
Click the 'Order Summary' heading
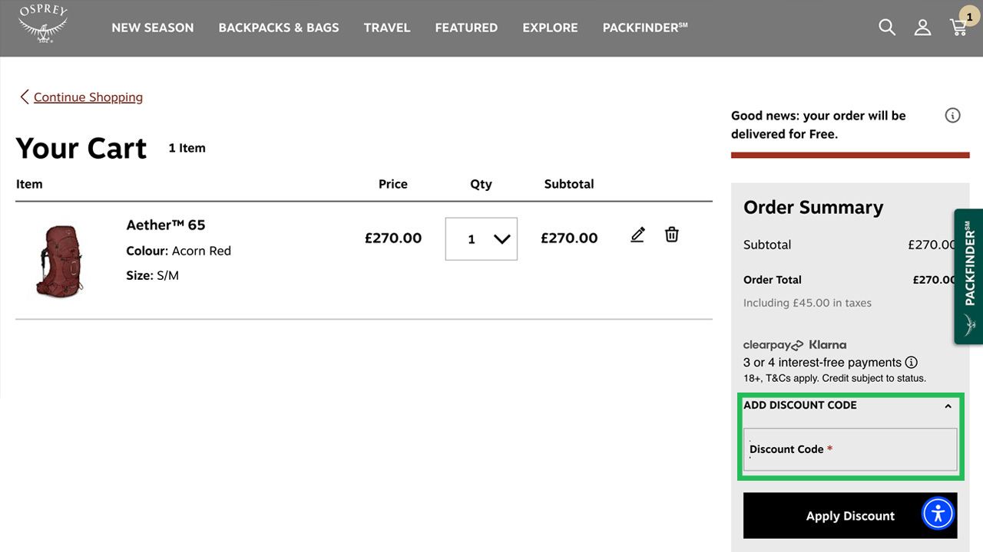click(813, 208)
